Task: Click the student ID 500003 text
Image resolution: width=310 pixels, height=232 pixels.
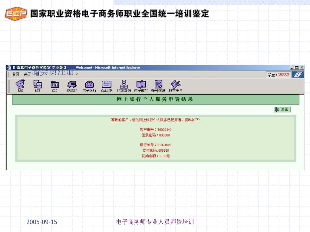Action: [283, 74]
